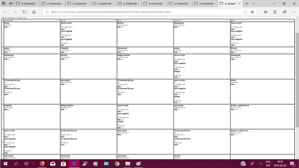This screenshot has height=168, width=299.
Task: Open the Action Center notifications
Action: 292,164
